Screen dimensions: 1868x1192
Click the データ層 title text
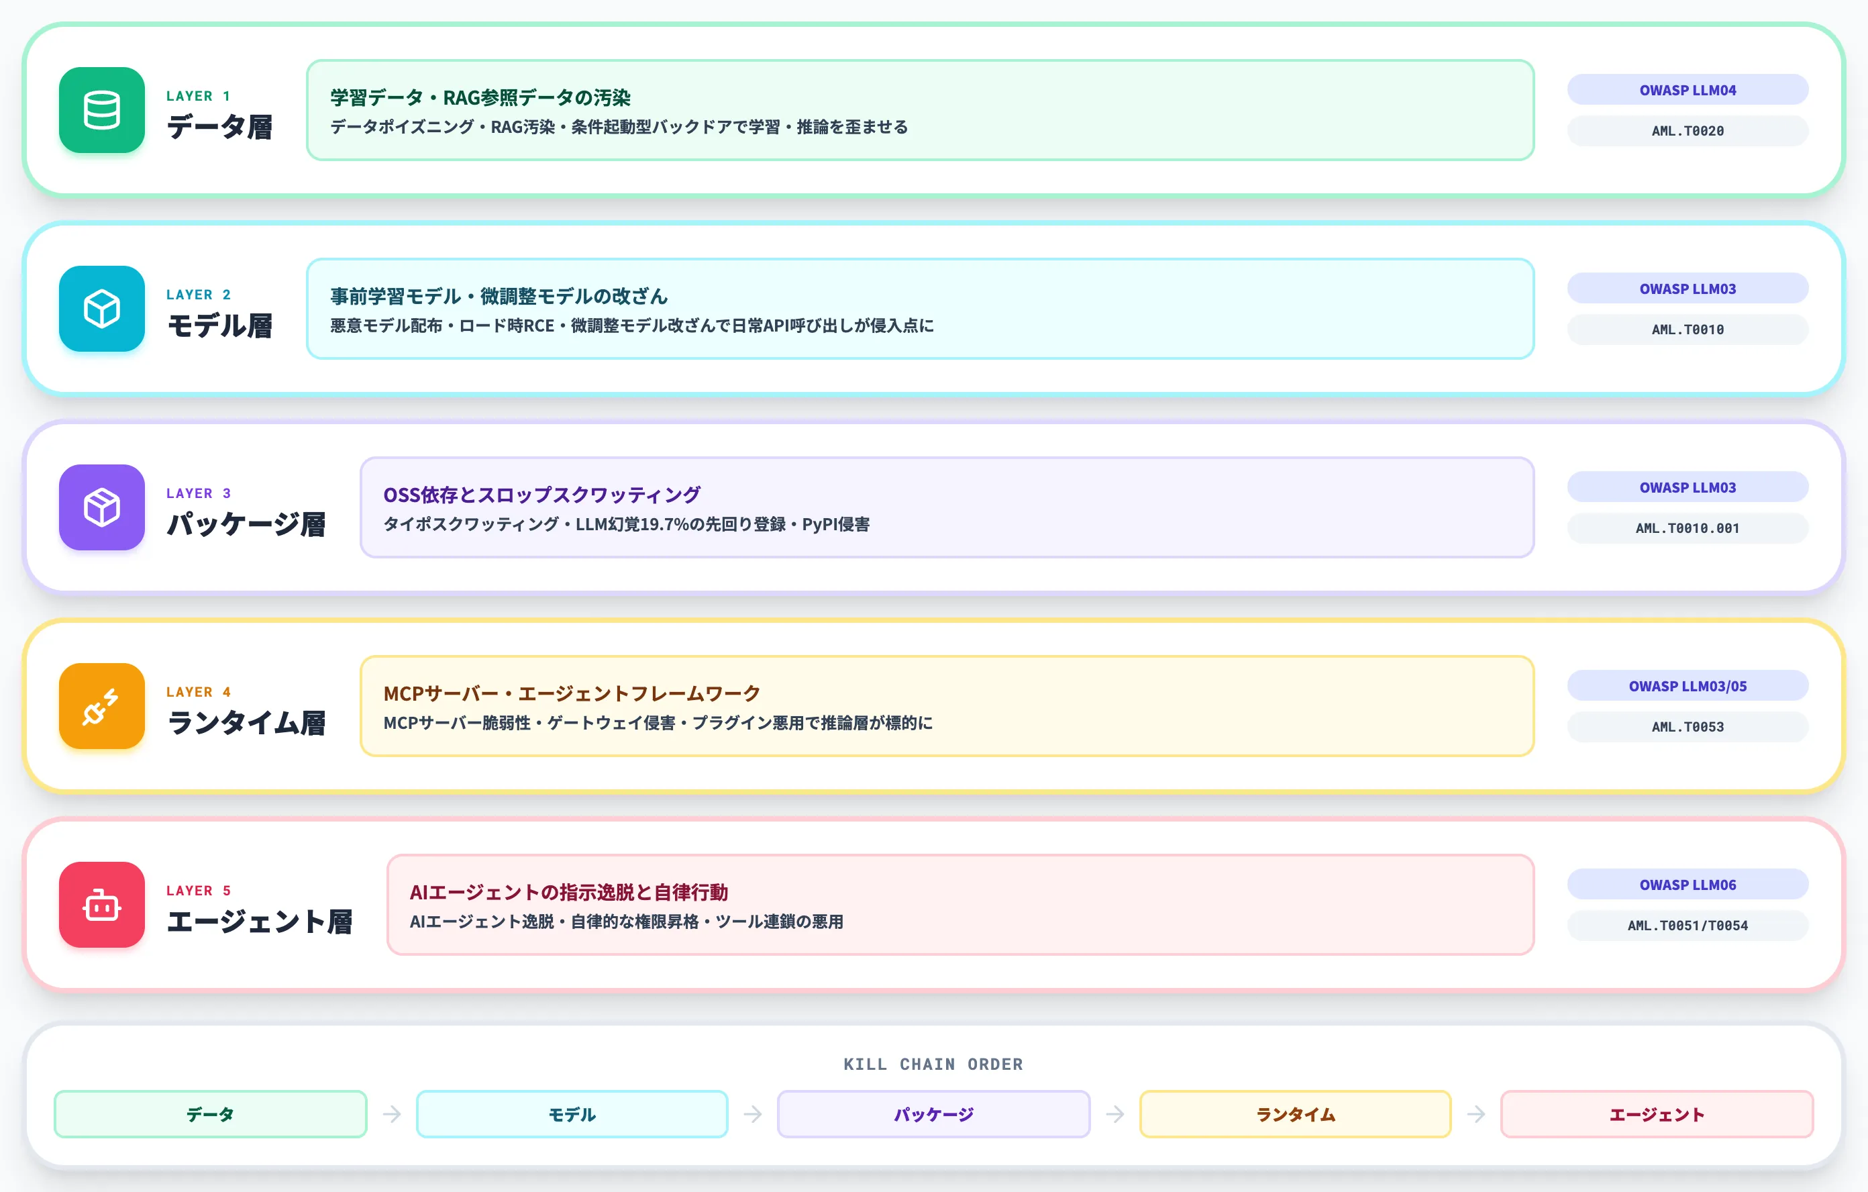(x=219, y=126)
